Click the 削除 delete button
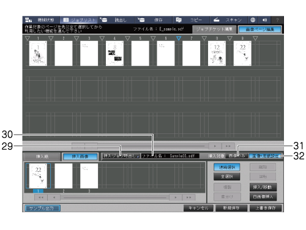This screenshot has width=306, height=230. [263, 167]
